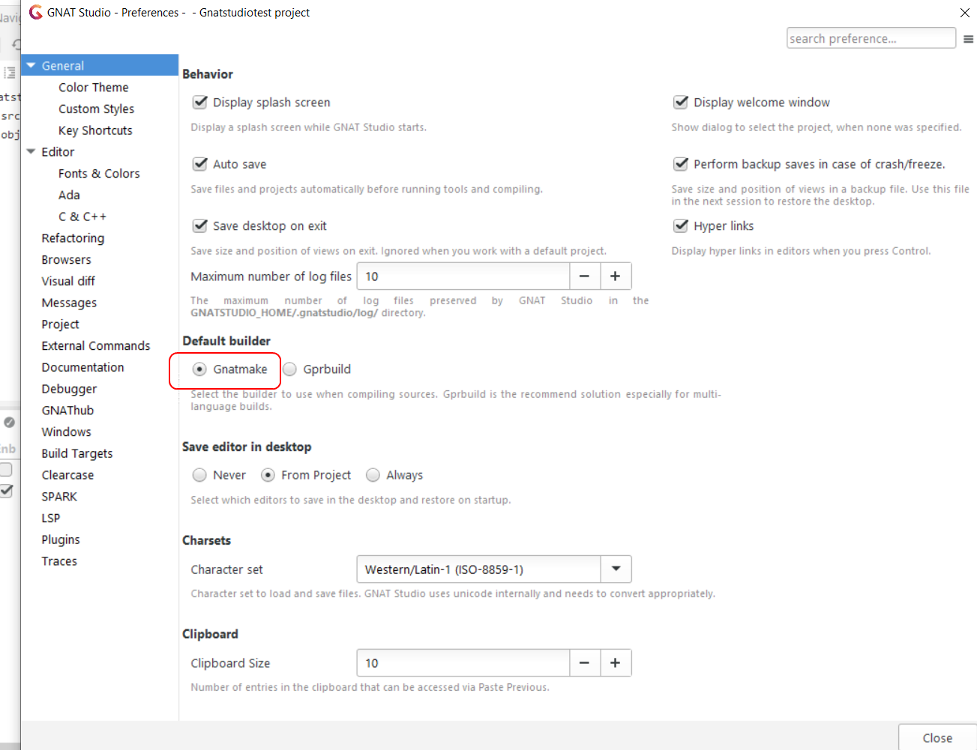Collapse the Editor tree section
Viewport: 977px width, 750px height.
point(31,151)
